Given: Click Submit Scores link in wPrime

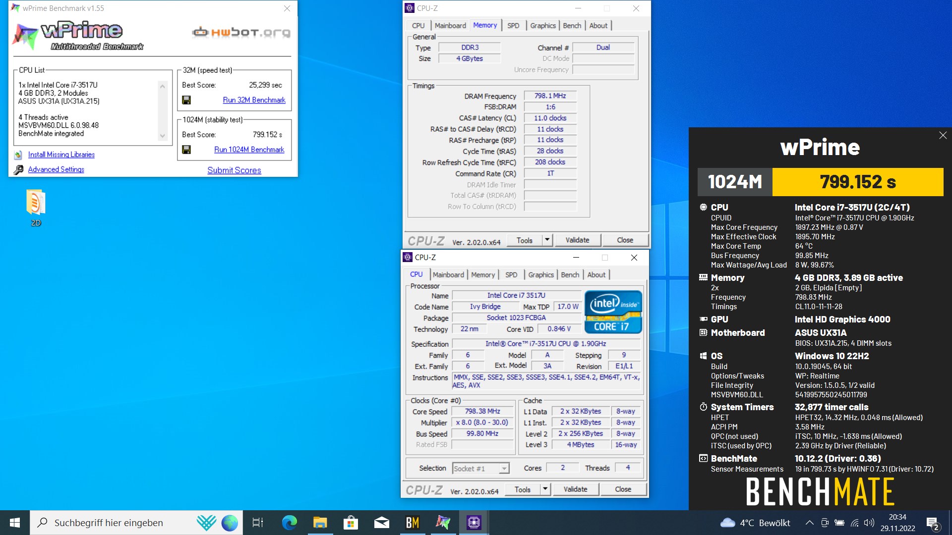Looking at the screenshot, I should (x=234, y=170).
